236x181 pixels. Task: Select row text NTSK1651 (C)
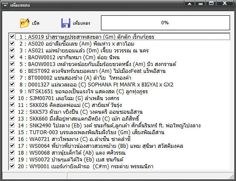(83, 92)
